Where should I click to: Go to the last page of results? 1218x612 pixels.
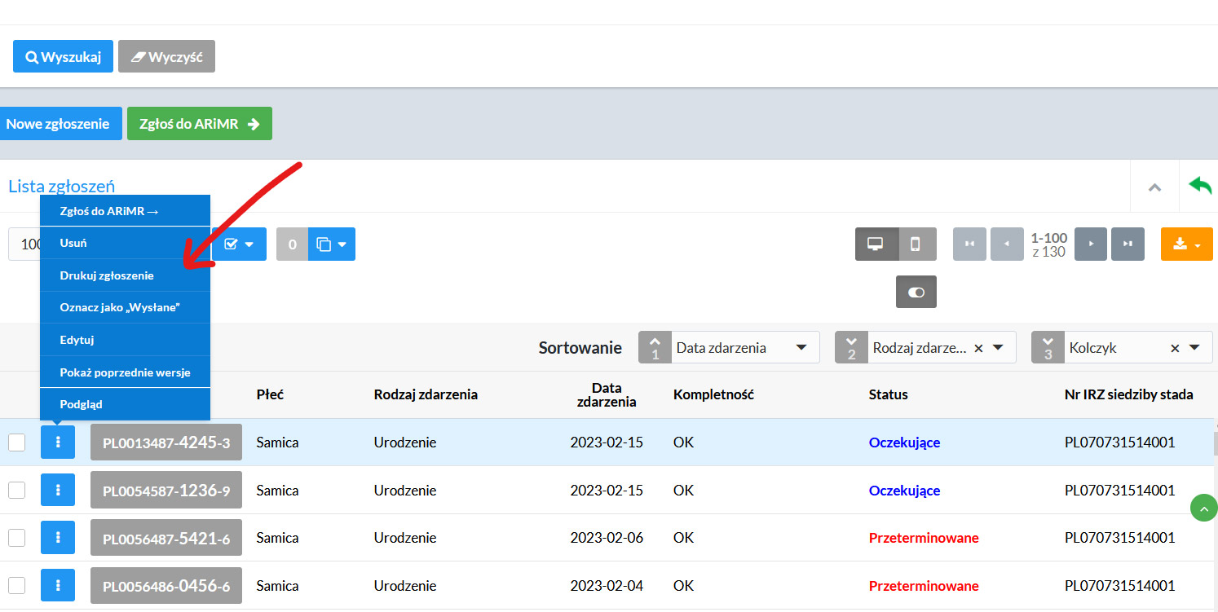pos(1128,244)
